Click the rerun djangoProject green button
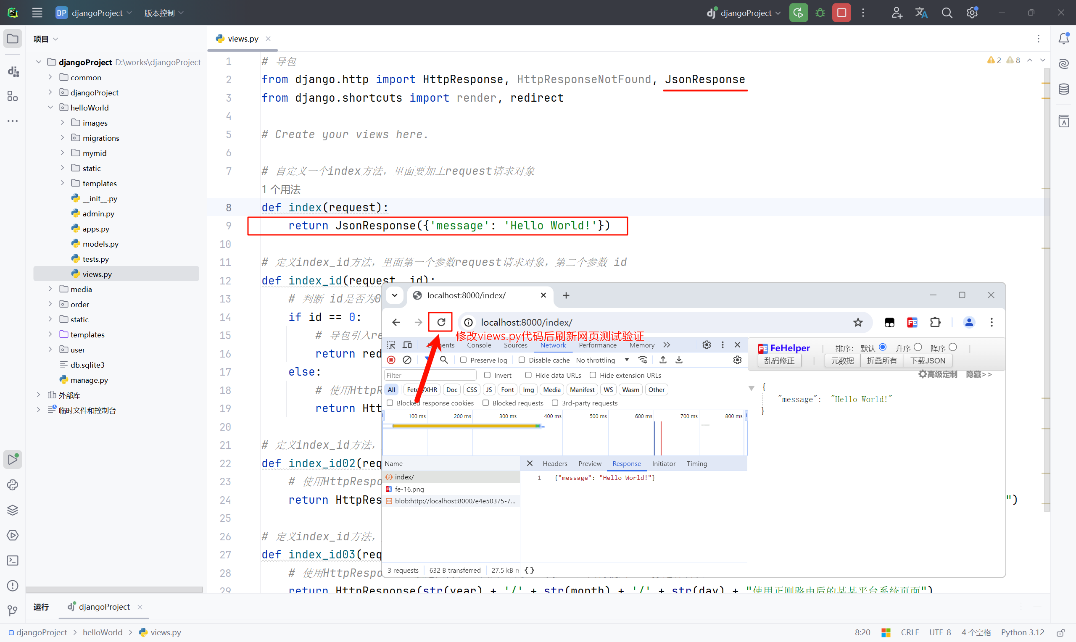1076x642 pixels. (798, 13)
